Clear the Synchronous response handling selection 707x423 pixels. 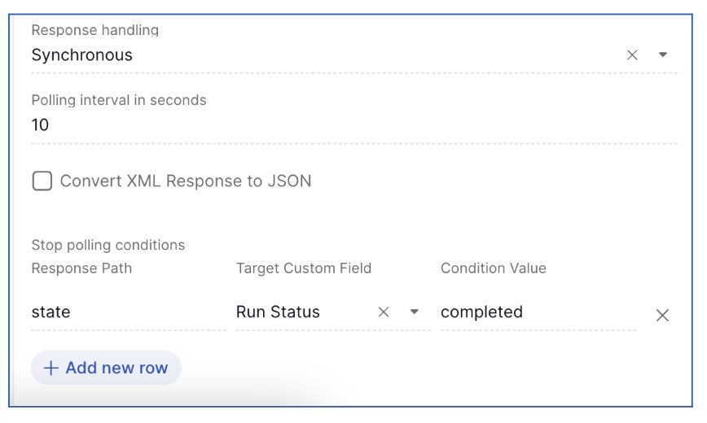click(x=632, y=55)
